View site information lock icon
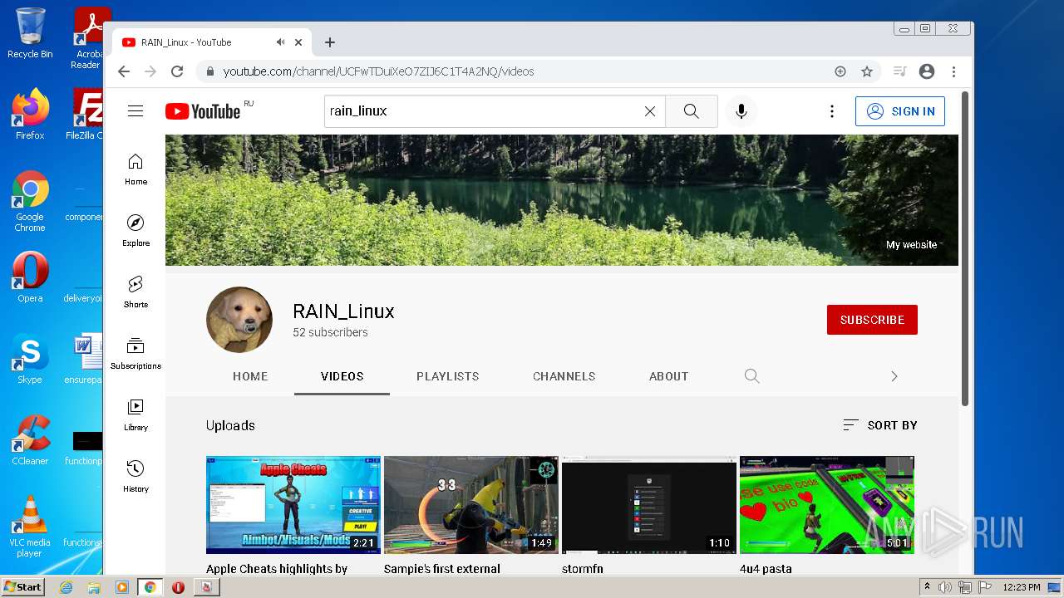1064x598 pixels. pyautogui.click(x=210, y=71)
